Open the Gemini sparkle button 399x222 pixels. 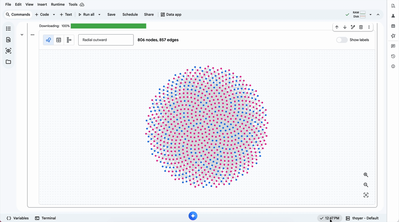(193, 216)
